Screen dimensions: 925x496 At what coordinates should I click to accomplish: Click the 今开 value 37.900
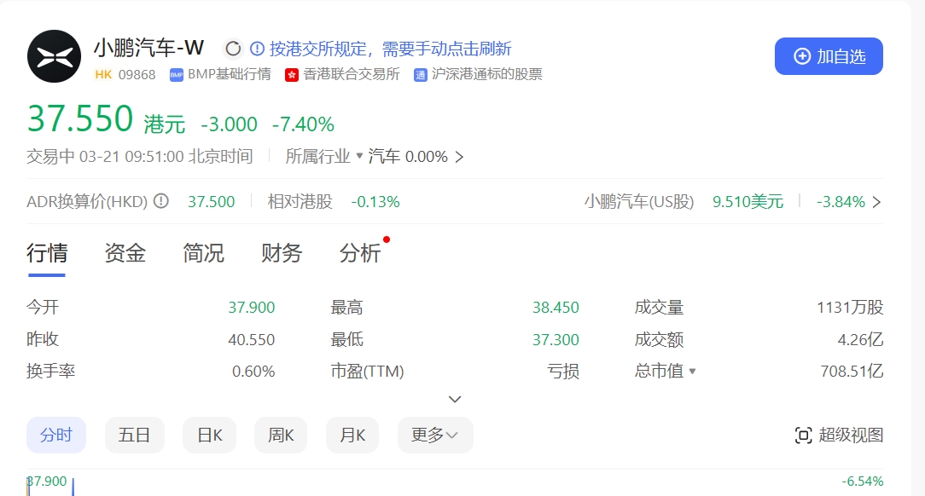[252, 308]
